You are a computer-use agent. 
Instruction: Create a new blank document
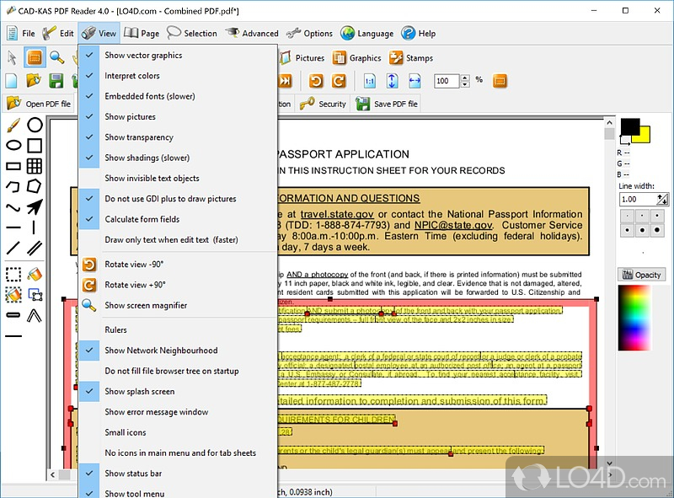coord(11,81)
